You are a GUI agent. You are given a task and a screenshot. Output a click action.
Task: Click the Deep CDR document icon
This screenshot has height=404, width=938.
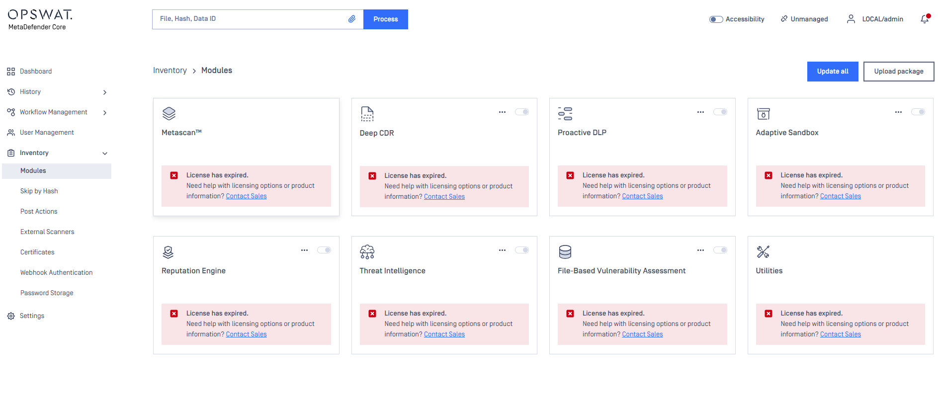pyautogui.click(x=367, y=114)
